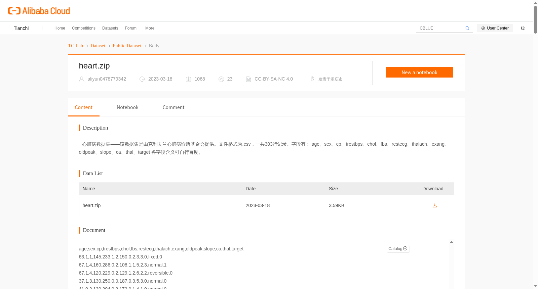Click the heart.zip file name in Data List
The height and width of the screenshot is (289, 538).
[91, 205]
